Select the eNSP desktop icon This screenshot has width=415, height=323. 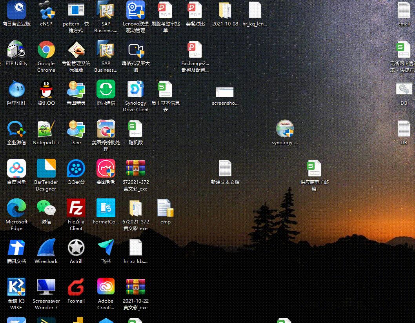(x=46, y=10)
